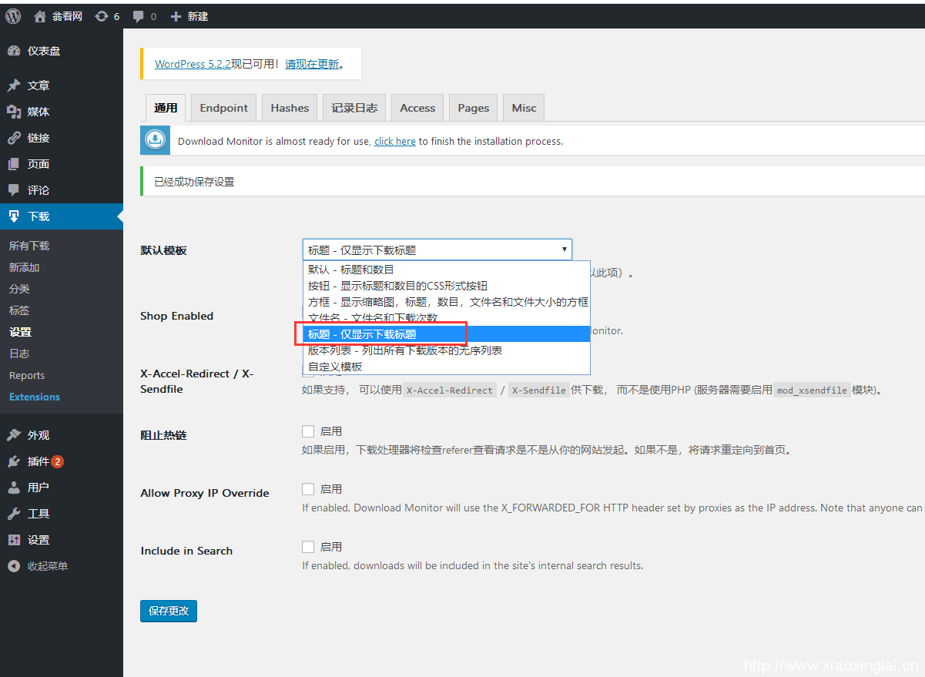Open the 默认模板 dropdown box

click(x=437, y=250)
